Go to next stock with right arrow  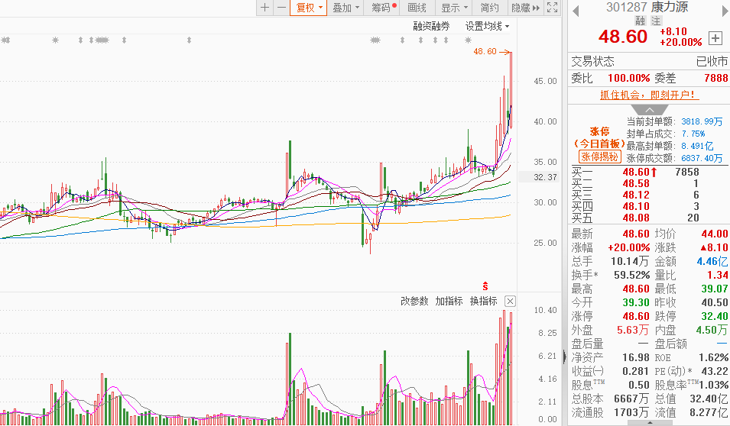click(x=725, y=11)
